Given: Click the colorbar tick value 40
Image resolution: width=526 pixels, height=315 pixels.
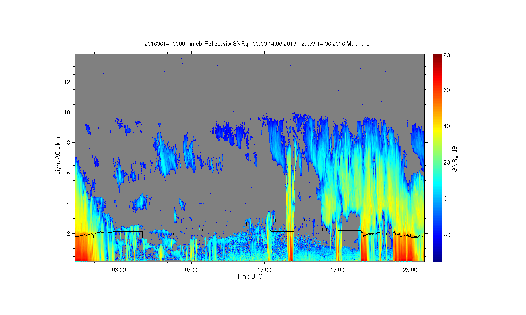Looking at the screenshot, I should [447, 126].
